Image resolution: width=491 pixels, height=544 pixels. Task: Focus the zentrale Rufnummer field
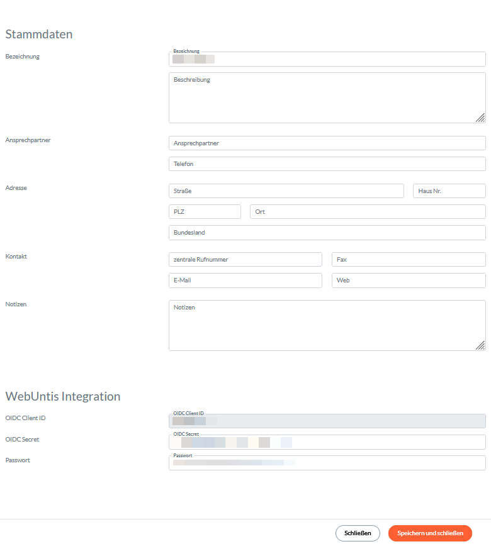[245, 260]
